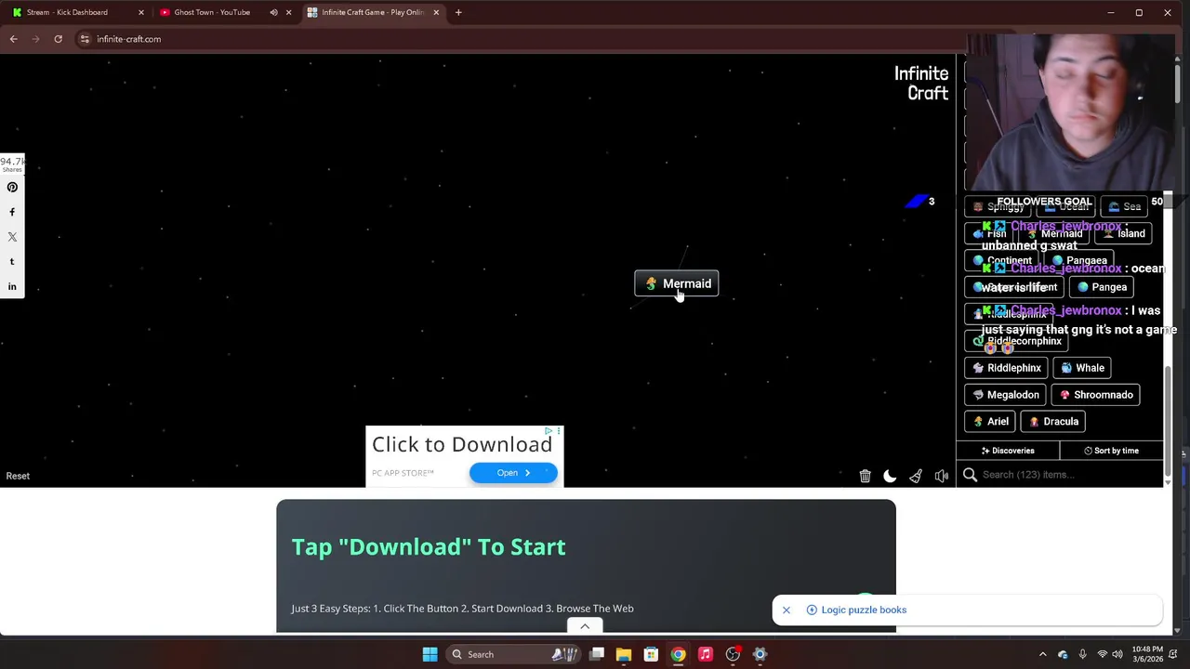Go back to the previous page

13,39
